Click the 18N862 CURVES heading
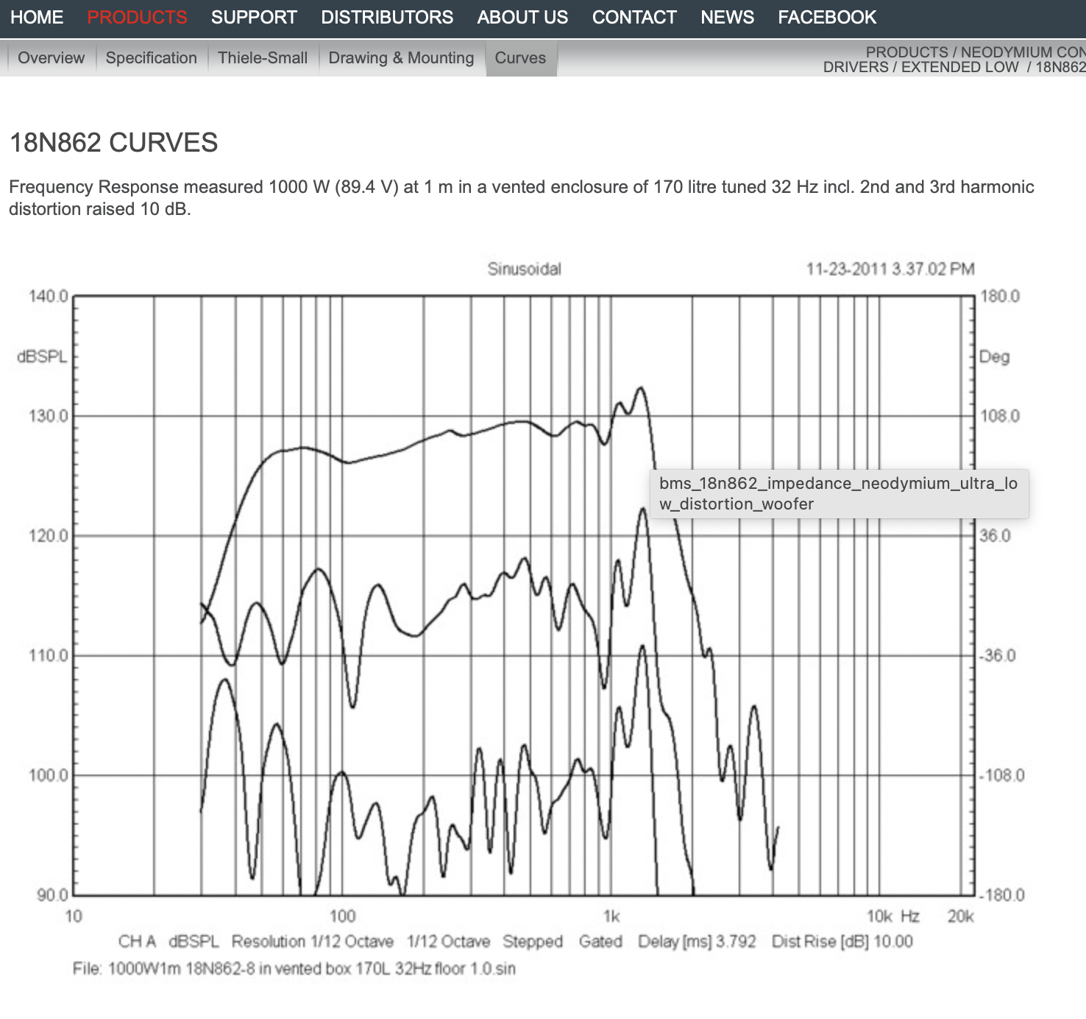 point(113,142)
